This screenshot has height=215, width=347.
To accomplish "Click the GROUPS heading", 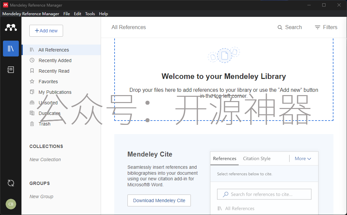I will (x=40, y=183).
